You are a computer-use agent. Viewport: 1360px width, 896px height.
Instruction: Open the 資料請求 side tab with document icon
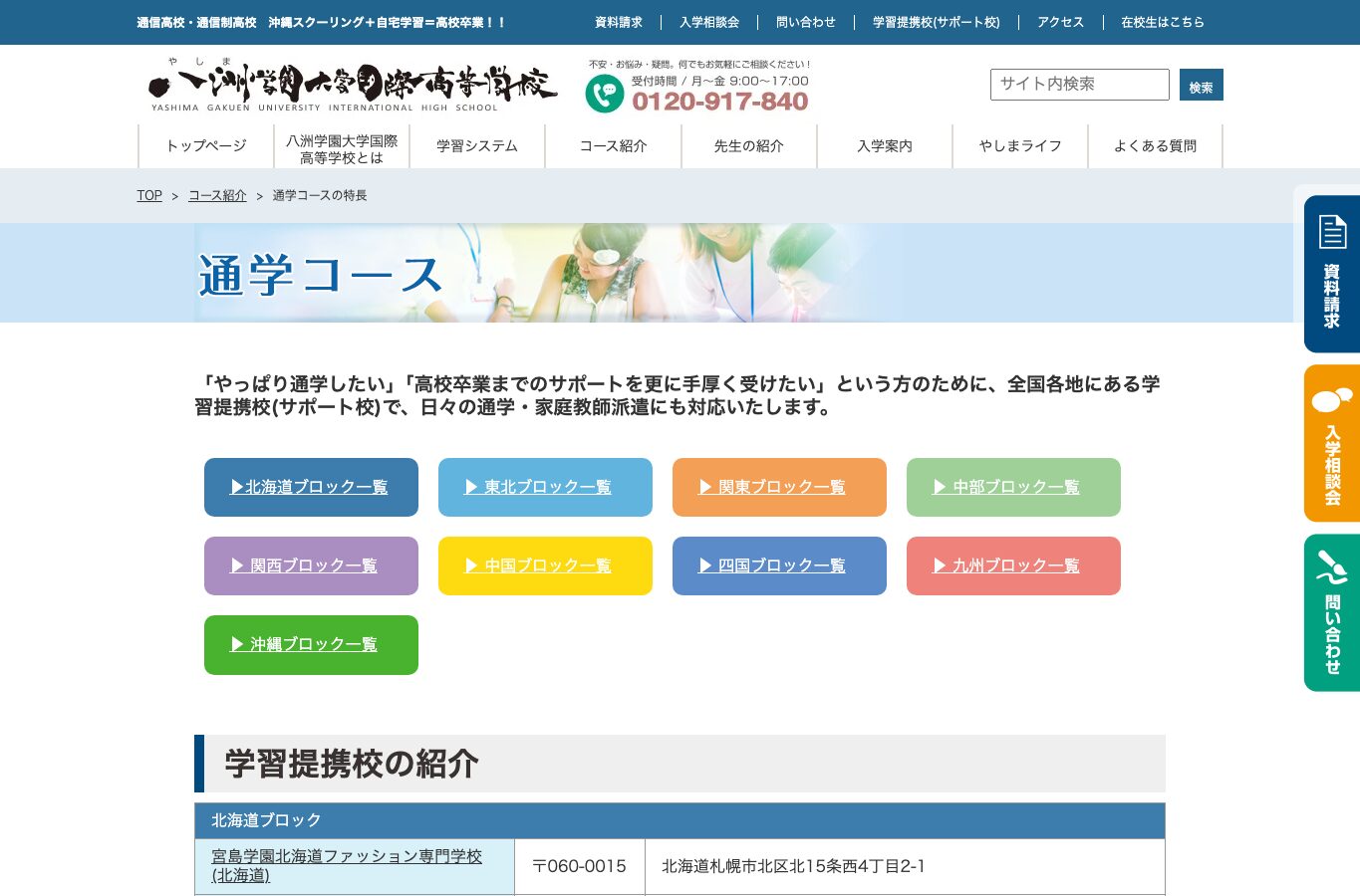pos(1332,274)
